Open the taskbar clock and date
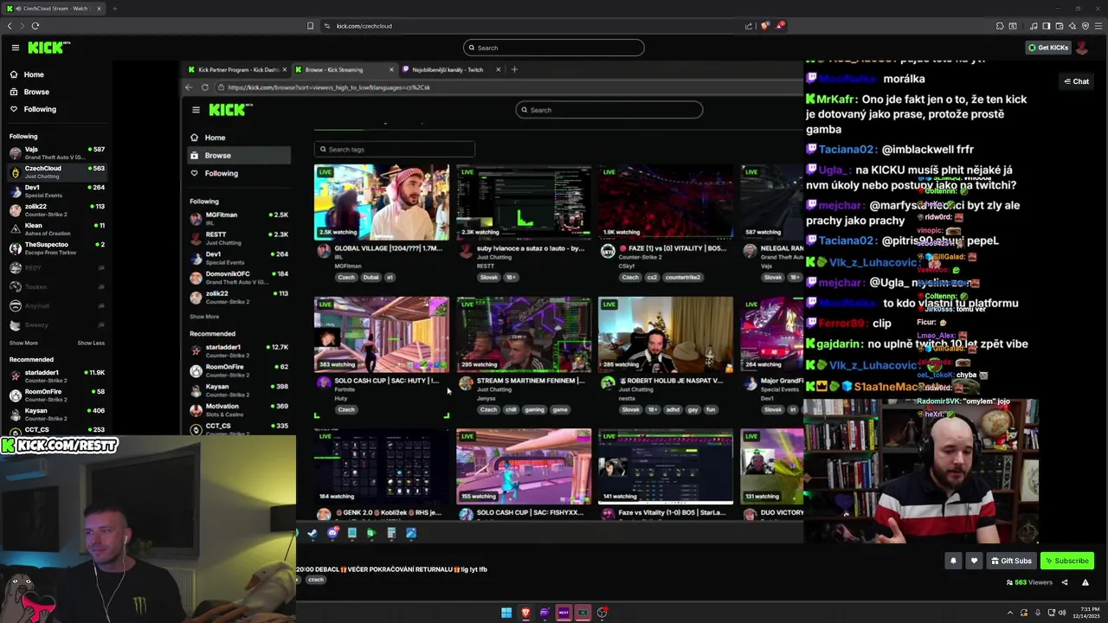Screen dimensions: 1108x623 [1087, 613]
